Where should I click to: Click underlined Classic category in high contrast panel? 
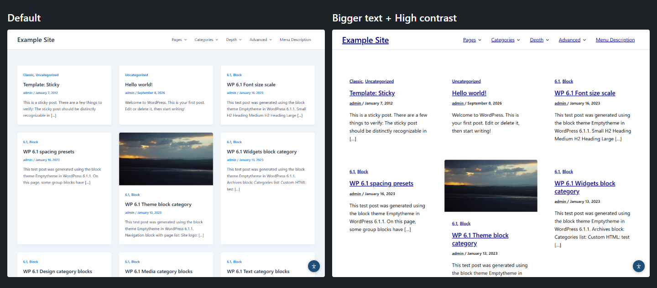(x=356, y=81)
